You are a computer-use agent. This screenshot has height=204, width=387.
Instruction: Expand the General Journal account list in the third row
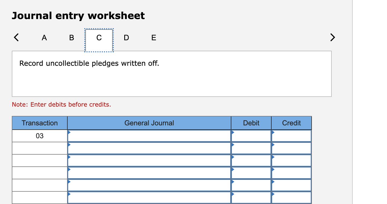(x=149, y=161)
